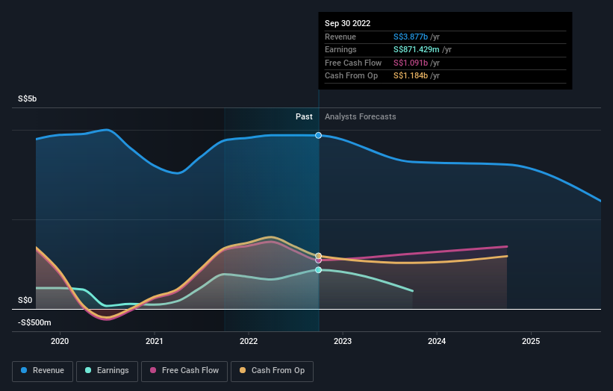613x391 pixels.
Task: Click the Revenue row label in tooltip
Action: coord(340,37)
